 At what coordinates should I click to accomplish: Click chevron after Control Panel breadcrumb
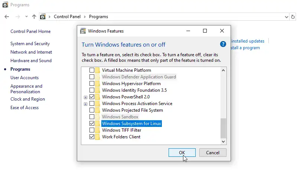[85, 17]
